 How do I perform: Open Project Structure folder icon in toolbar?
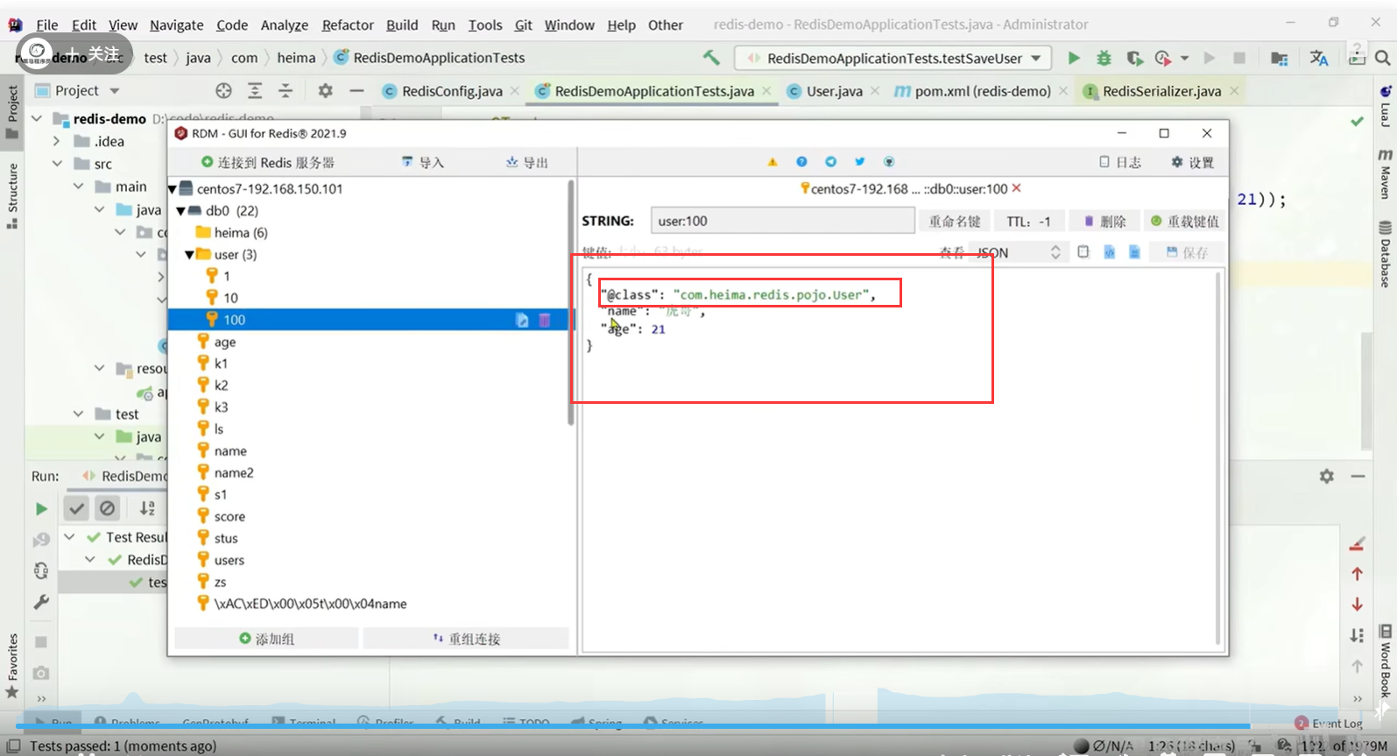(x=1280, y=58)
